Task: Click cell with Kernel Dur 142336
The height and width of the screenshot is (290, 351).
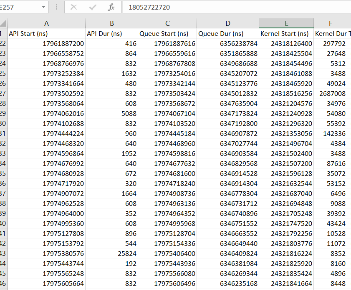Action: click(331, 134)
